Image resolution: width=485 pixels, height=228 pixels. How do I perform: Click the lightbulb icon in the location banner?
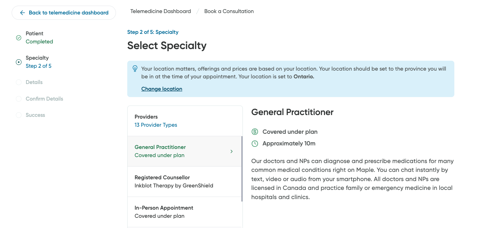(135, 68)
